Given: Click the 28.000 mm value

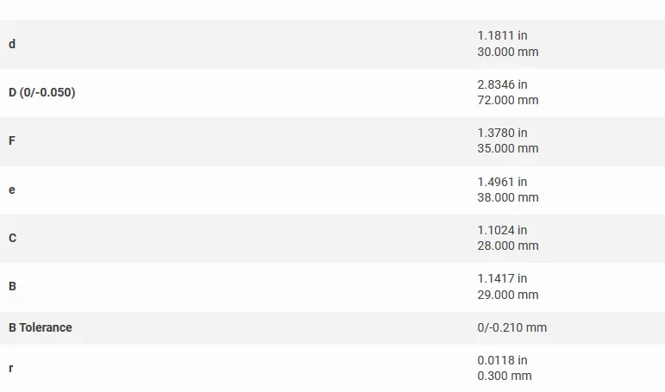Looking at the screenshot, I should point(508,246).
